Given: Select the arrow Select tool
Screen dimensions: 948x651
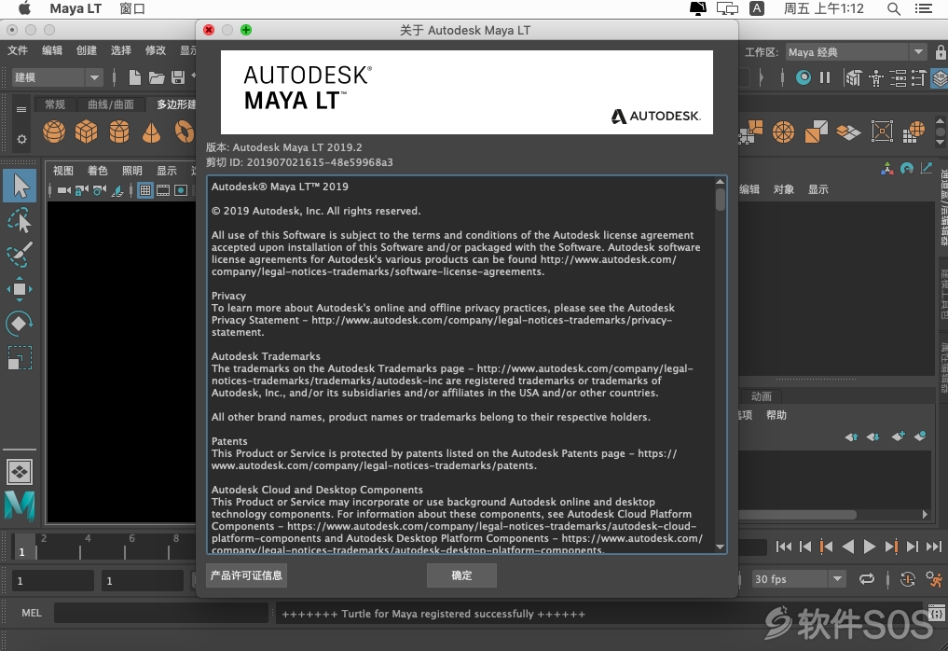Looking at the screenshot, I should [20, 187].
